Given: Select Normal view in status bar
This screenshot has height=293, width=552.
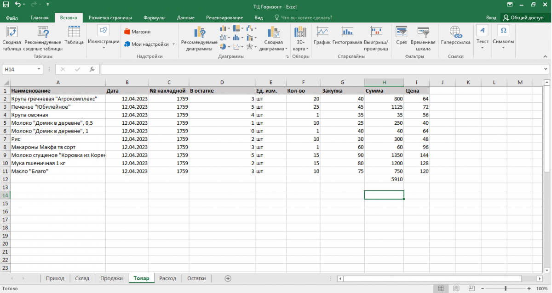Looking at the screenshot, I should (441, 288).
